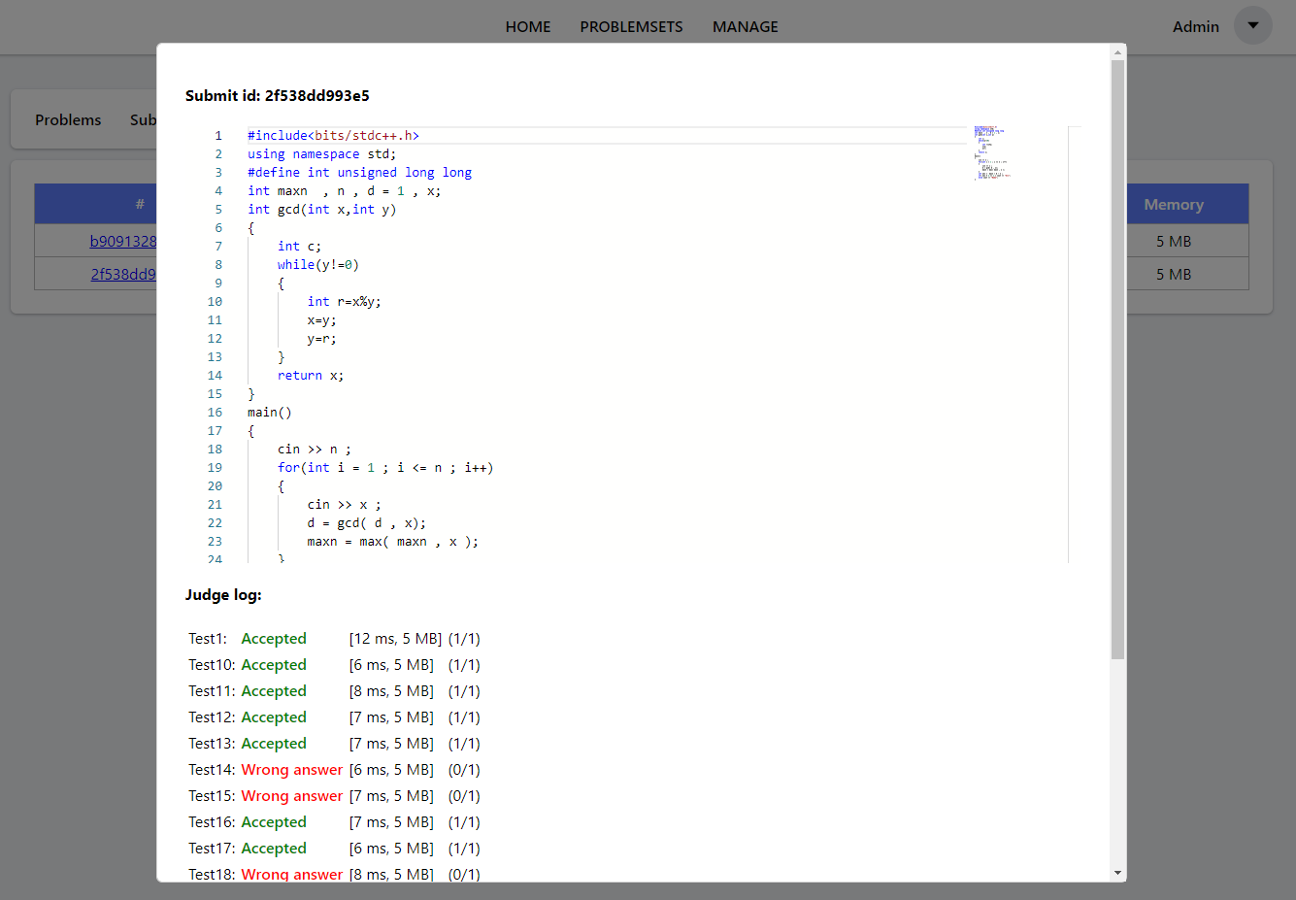Image resolution: width=1296 pixels, height=900 pixels.
Task: Click the modal vertical scrollbar thumb
Action: click(1118, 359)
